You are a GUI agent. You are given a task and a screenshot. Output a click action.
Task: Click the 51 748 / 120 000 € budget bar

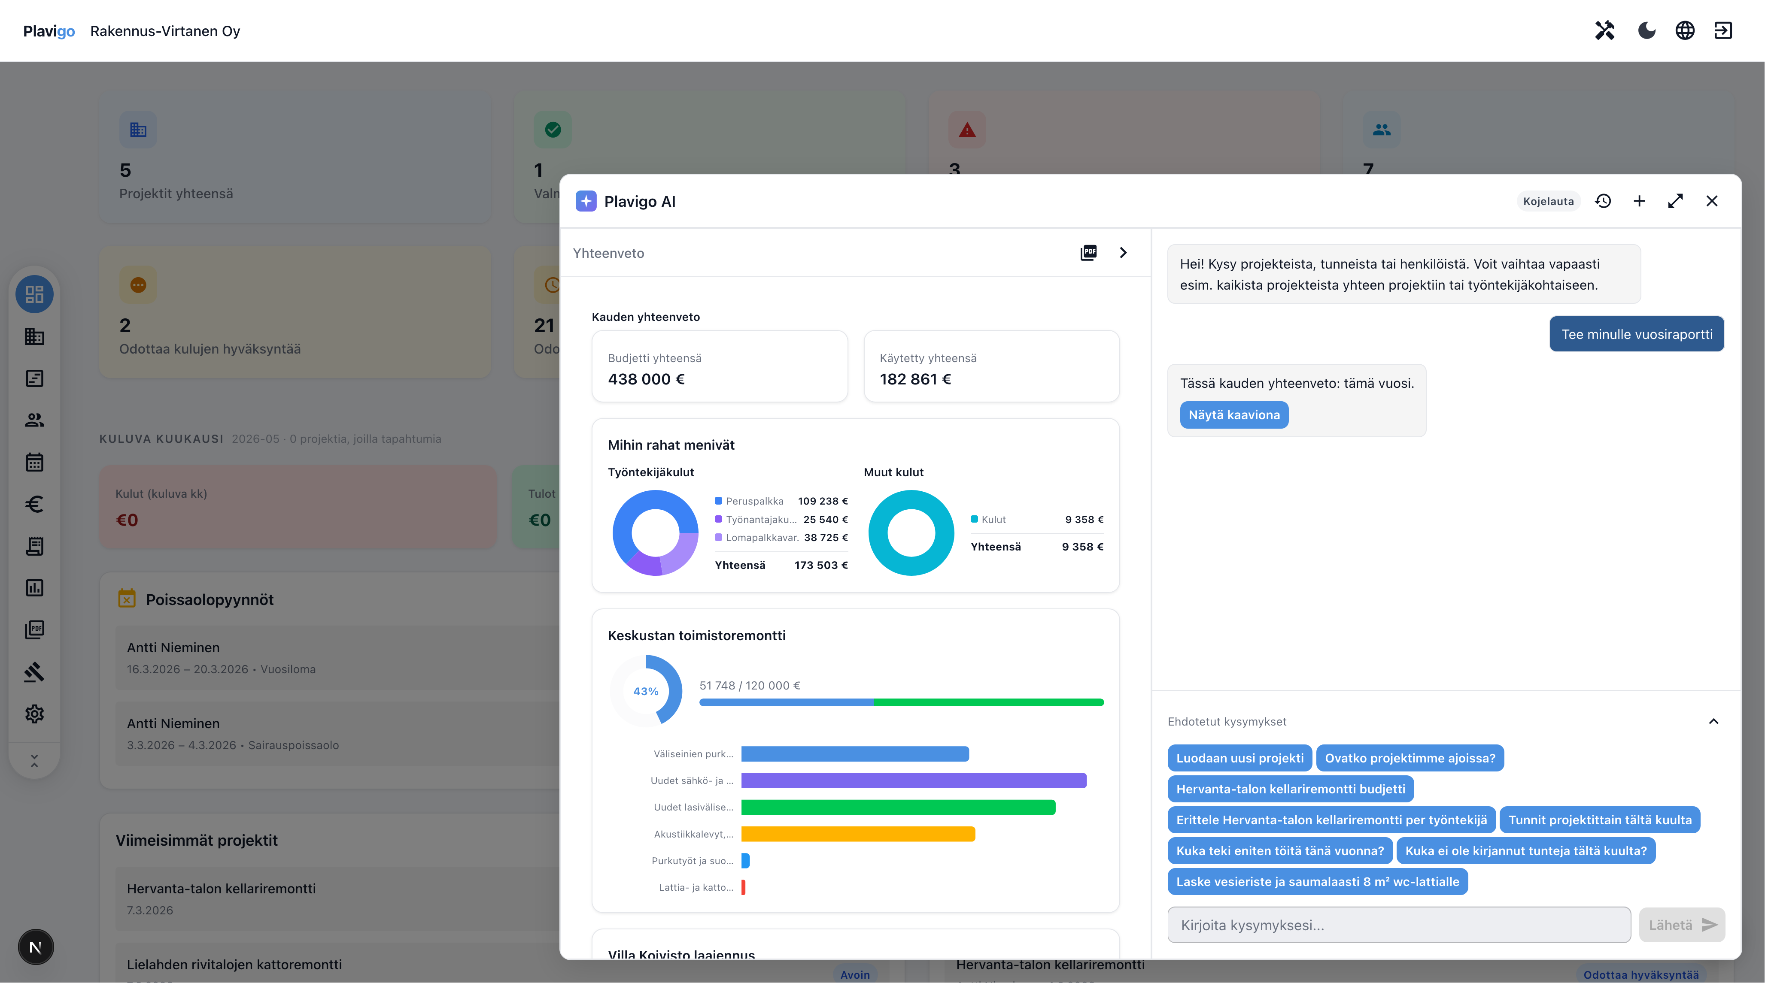tap(902, 702)
